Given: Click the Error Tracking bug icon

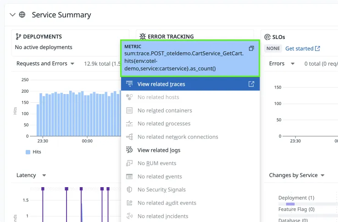Looking at the screenshot, I should (143, 37).
